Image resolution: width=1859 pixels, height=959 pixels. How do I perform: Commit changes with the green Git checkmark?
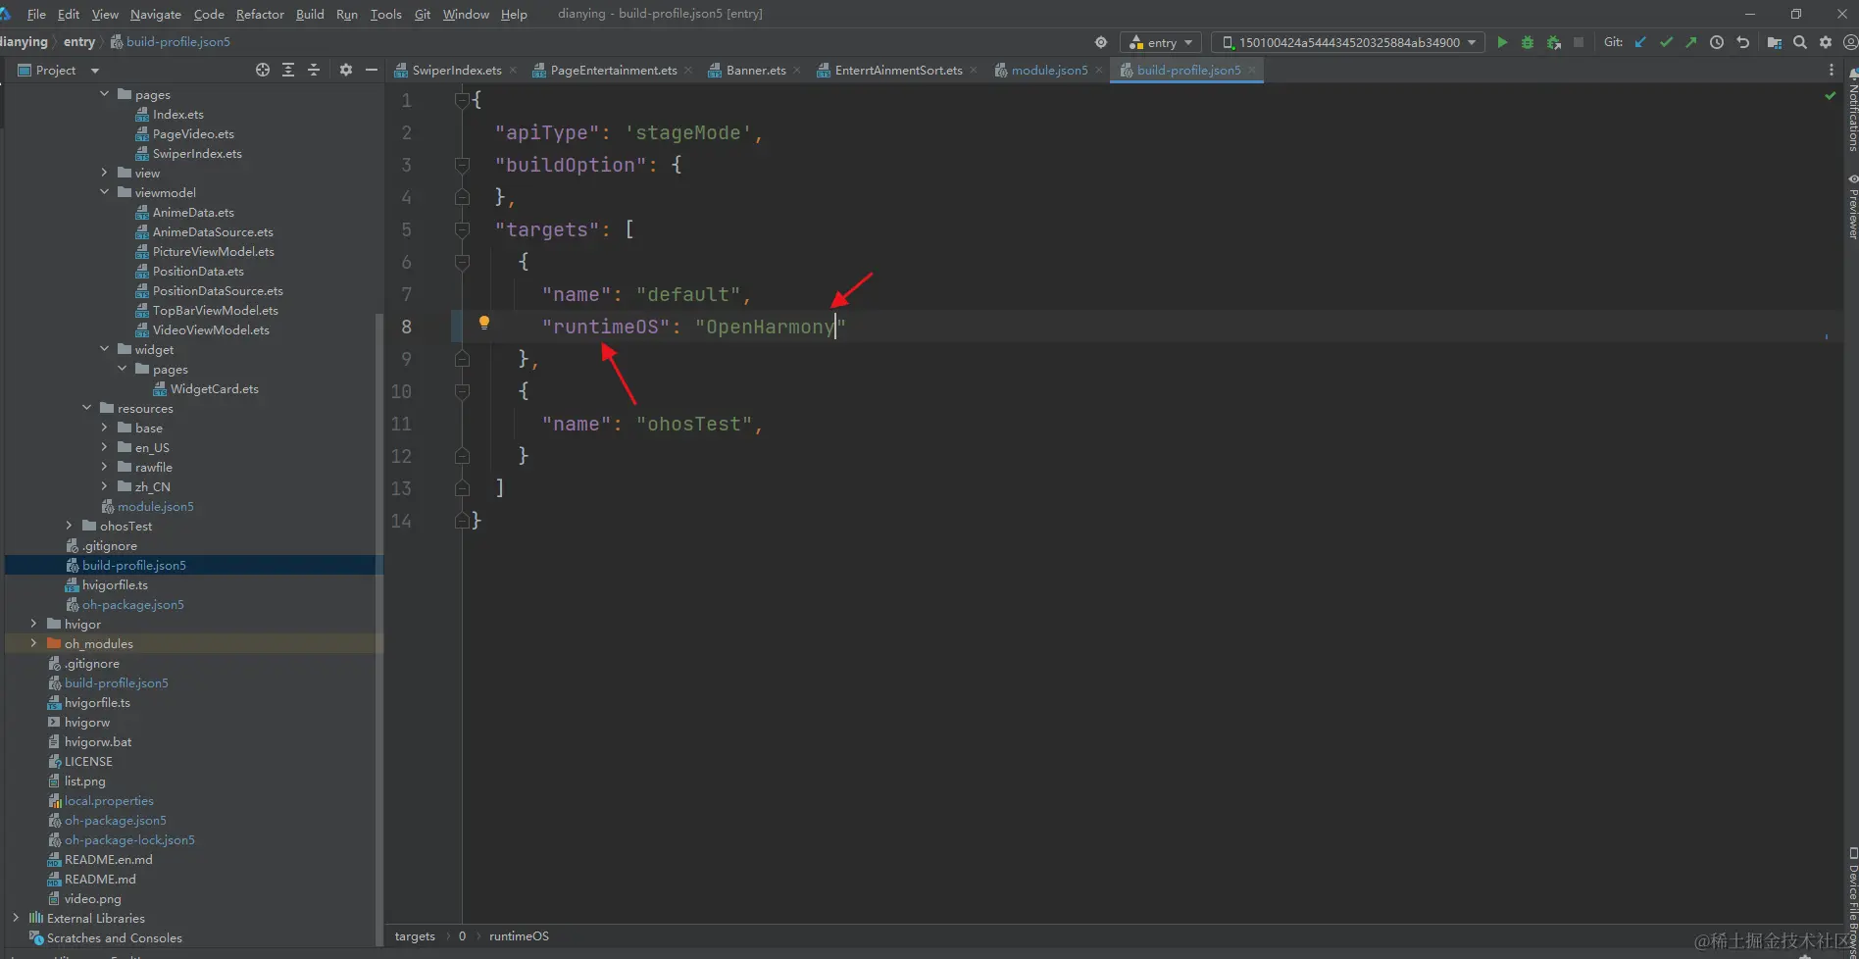click(x=1666, y=42)
